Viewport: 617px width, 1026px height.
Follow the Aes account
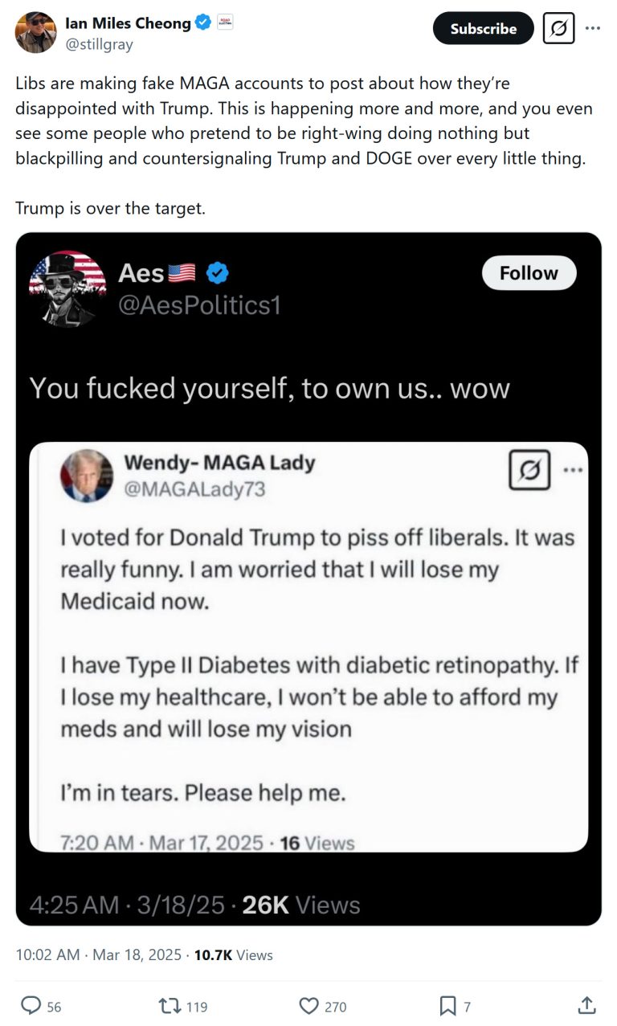coord(529,273)
